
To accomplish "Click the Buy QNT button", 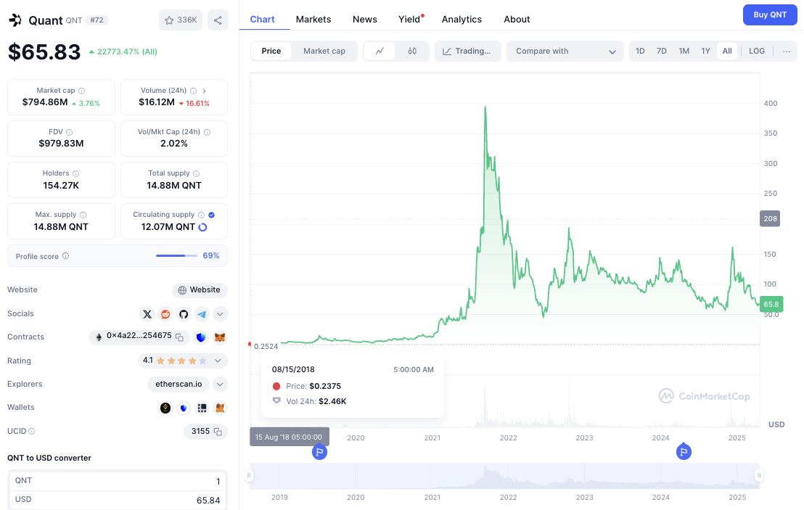I will point(770,15).
